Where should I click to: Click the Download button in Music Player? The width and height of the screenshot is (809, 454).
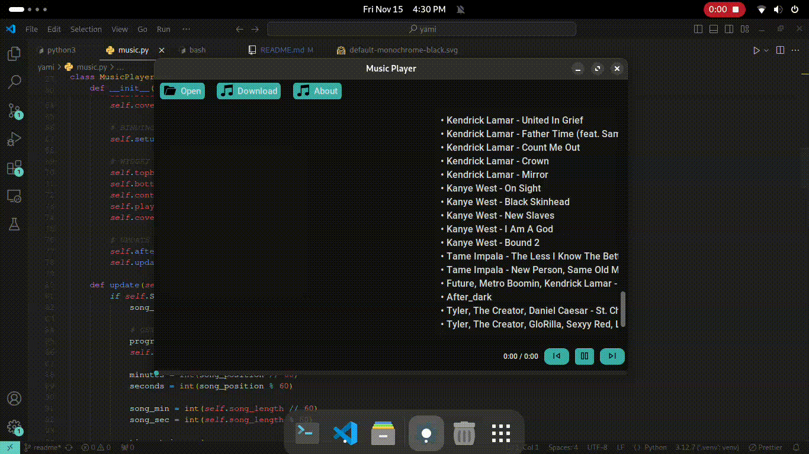[249, 91]
